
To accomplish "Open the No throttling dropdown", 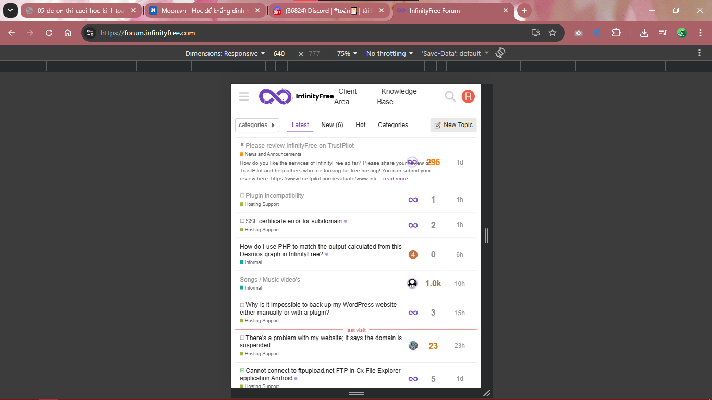I will click(x=389, y=53).
